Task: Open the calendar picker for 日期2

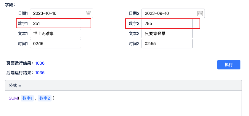Action: pos(200,13)
